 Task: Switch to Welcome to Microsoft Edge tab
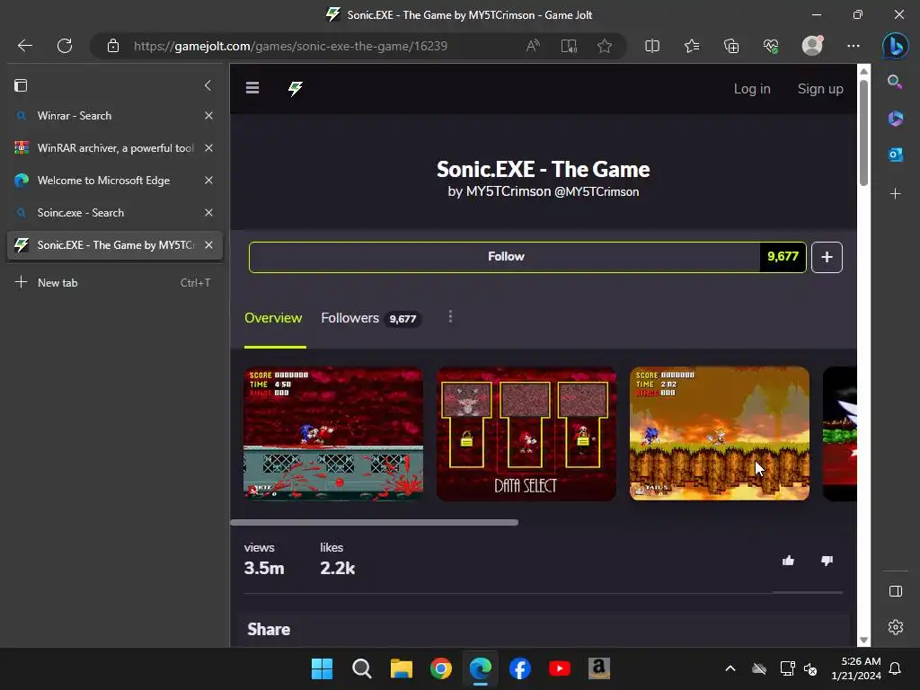107,180
